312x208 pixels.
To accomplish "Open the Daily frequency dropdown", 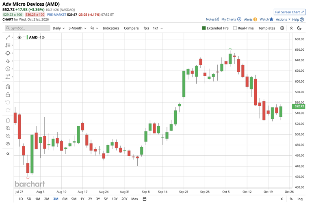I will 58,28.
